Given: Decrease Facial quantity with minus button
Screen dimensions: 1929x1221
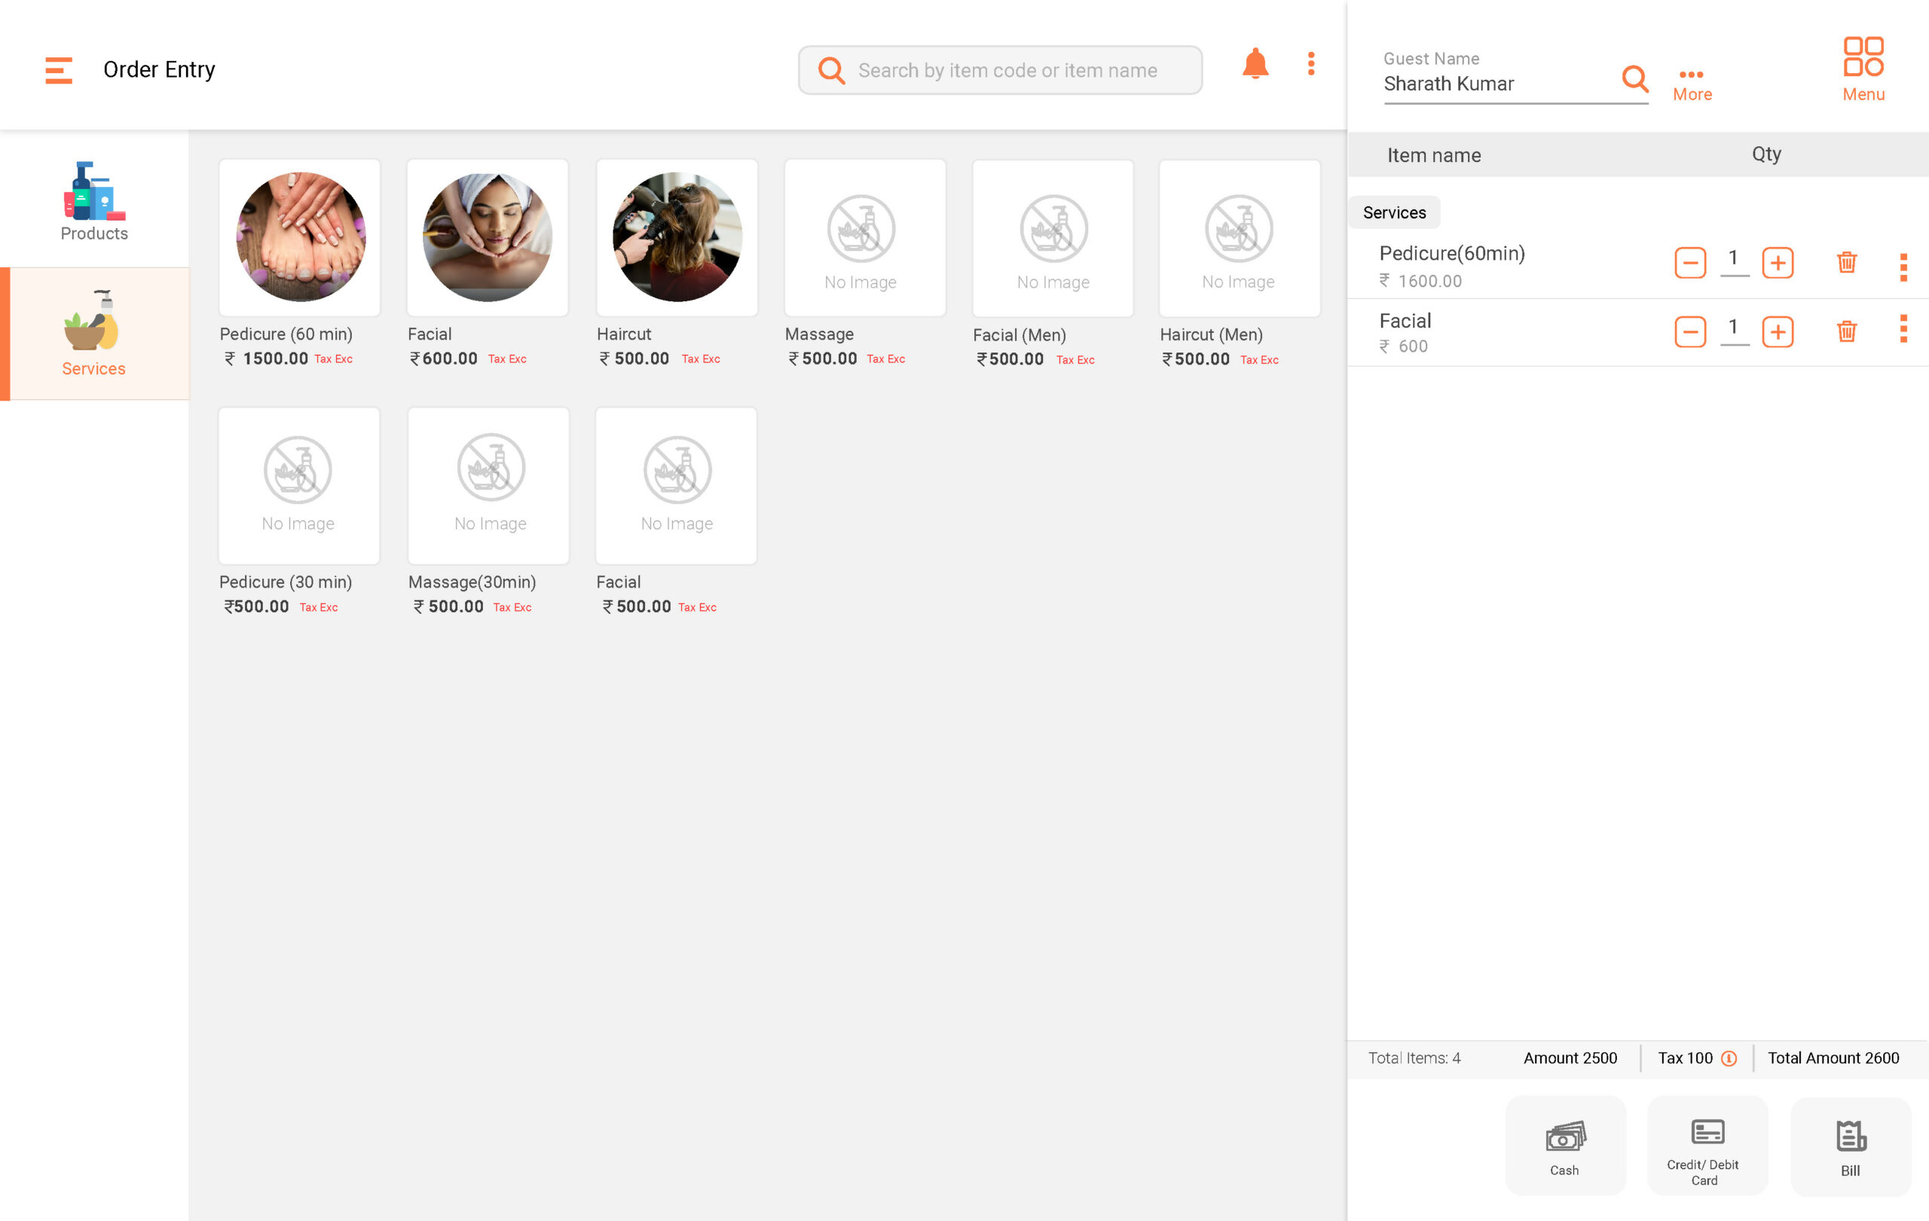Looking at the screenshot, I should tap(1689, 331).
